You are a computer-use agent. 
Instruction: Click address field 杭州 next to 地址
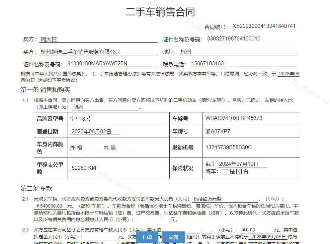click(x=238, y=52)
